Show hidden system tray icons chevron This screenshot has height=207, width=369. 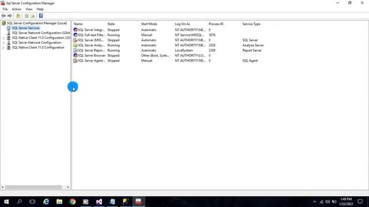(x=315, y=202)
